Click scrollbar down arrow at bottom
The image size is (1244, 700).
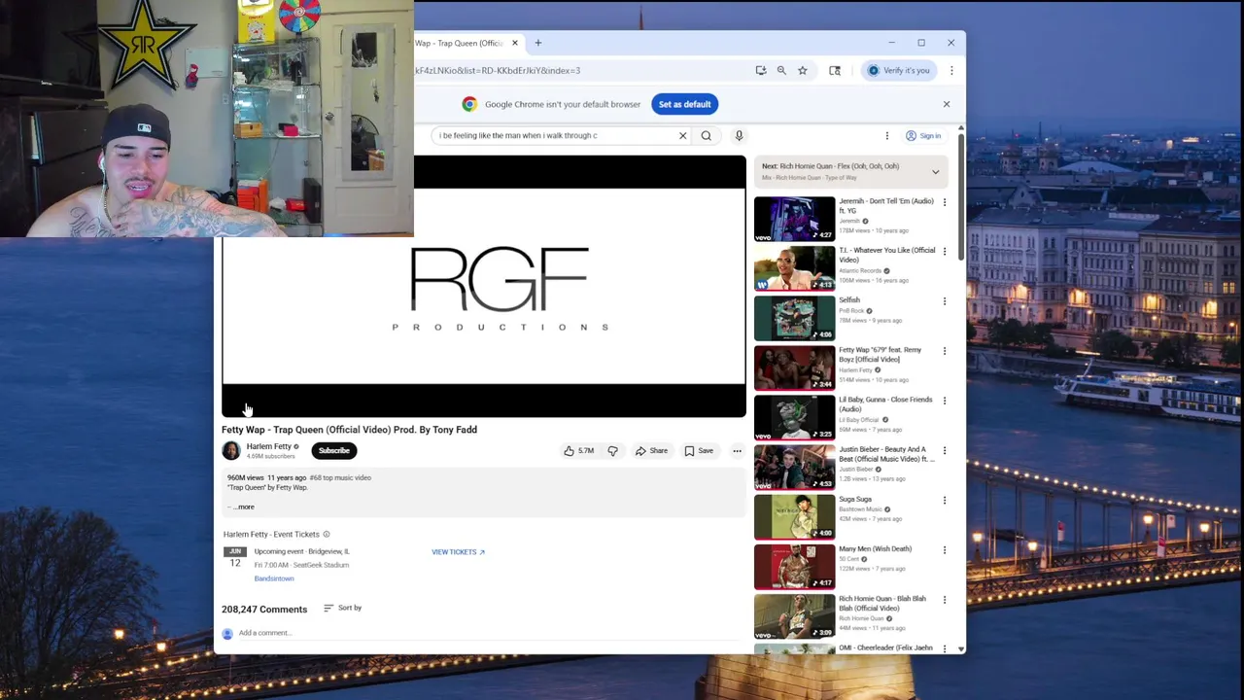[961, 648]
